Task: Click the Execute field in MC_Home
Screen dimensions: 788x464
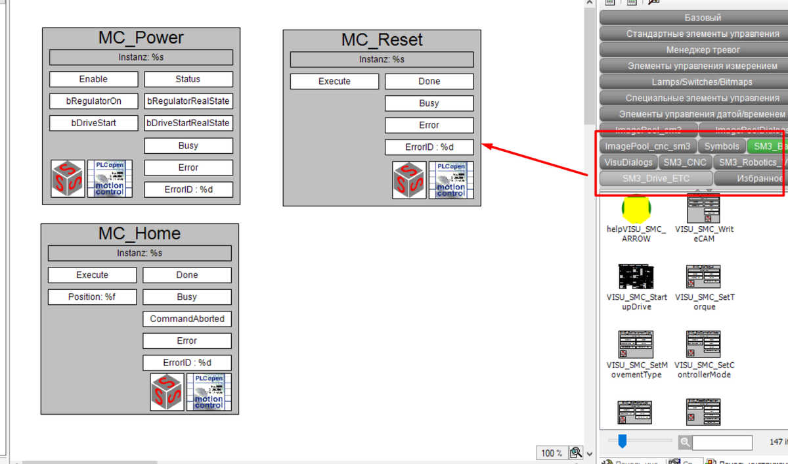Action: click(92, 275)
